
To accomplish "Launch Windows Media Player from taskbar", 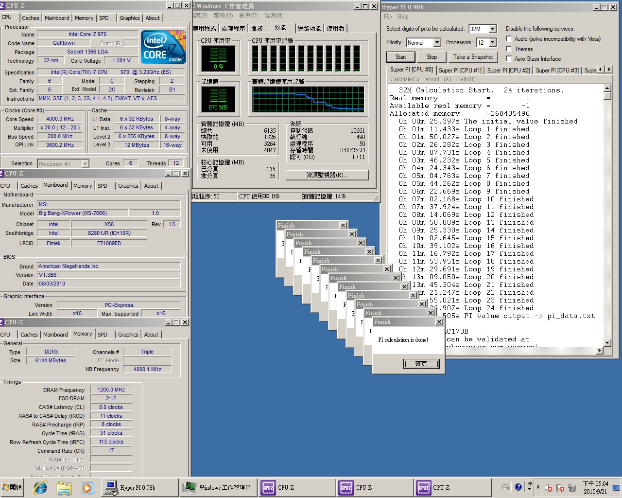I will (x=87, y=487).
